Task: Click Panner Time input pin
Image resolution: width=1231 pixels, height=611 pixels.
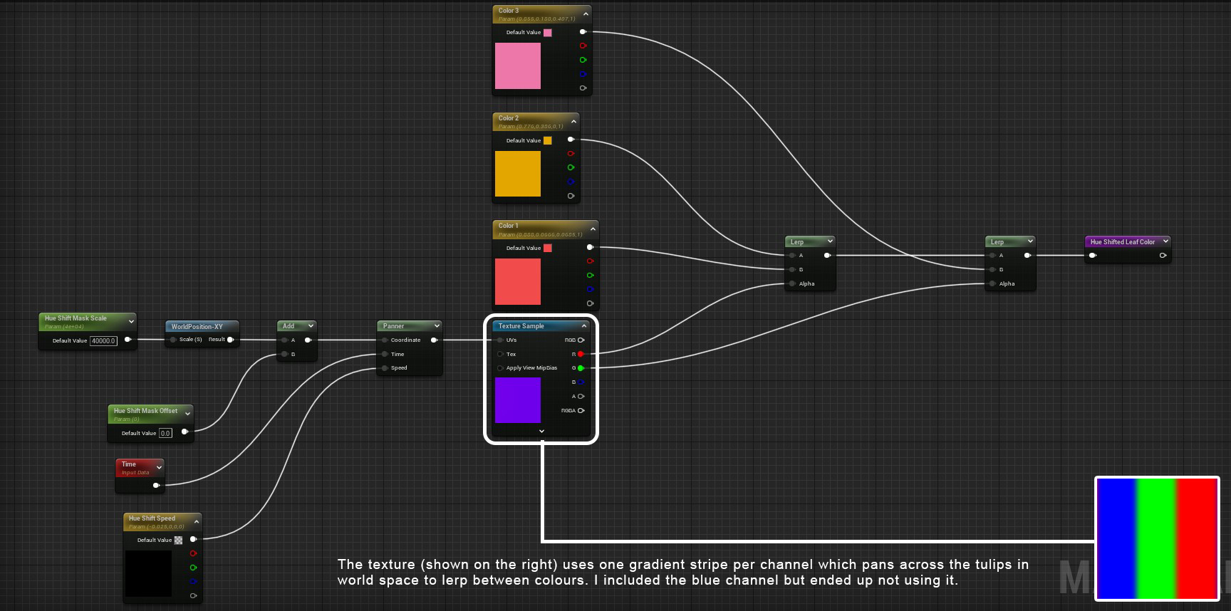Action: [385, 354]
